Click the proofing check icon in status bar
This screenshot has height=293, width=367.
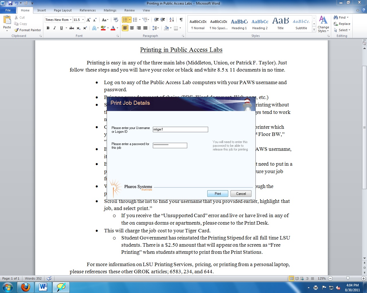49,278
